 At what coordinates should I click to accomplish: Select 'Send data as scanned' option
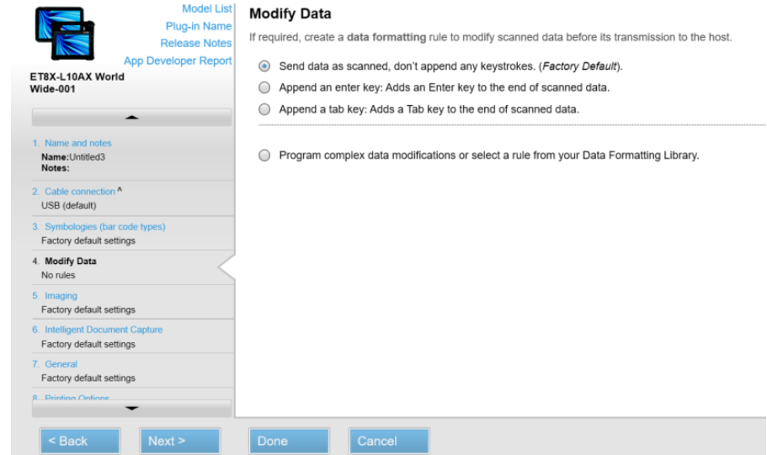pyautogui.click(x=265, y=66)
